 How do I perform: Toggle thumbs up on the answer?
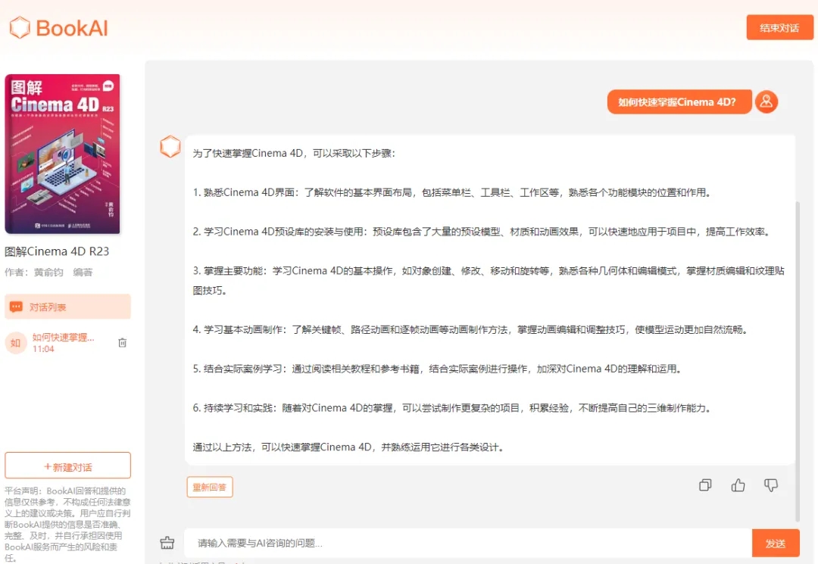(x=738, y=485)
